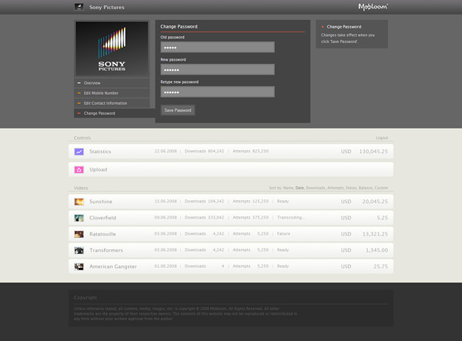462x341 pixels.
Task: Select Change Password sidebar menu item
Action: click(x=115, y=113)
